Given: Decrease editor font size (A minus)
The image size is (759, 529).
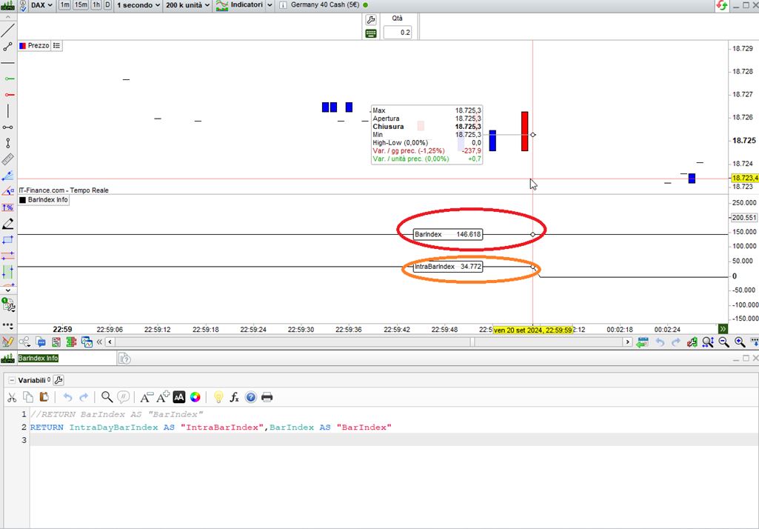Looking at the screenshot, I should click(x=146, y=398).
